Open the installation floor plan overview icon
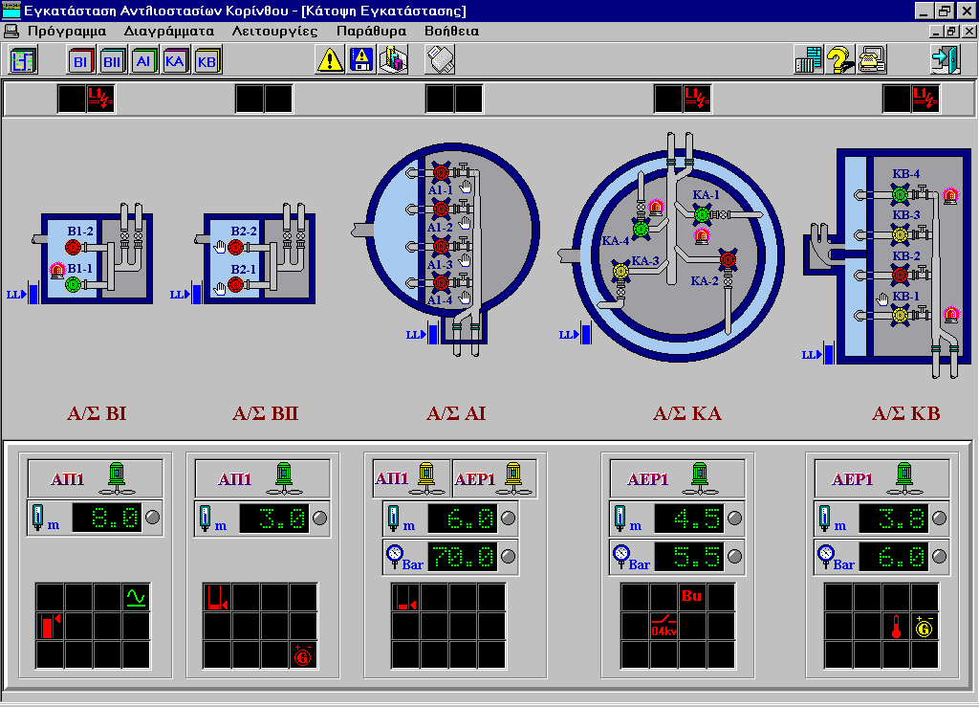979x707 pixels. pyautogui.click(x=23, y=60)
